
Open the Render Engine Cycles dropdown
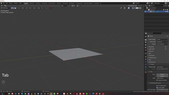coord(162,39)
